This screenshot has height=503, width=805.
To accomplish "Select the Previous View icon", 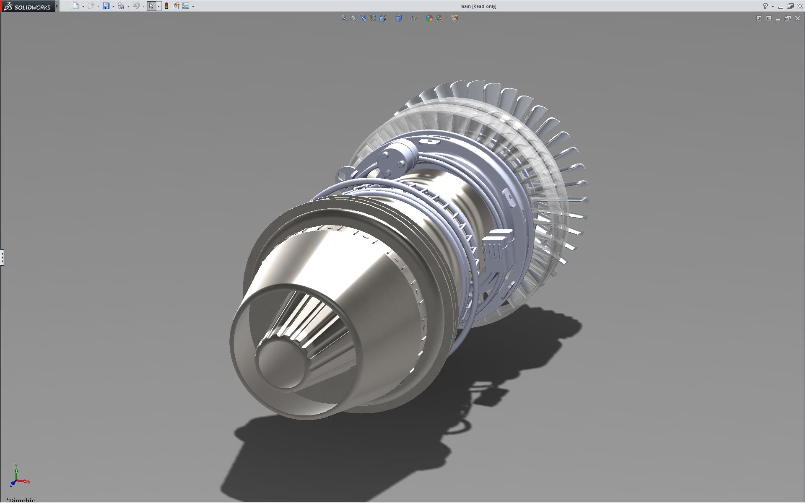I will click(x=364, y=18).
